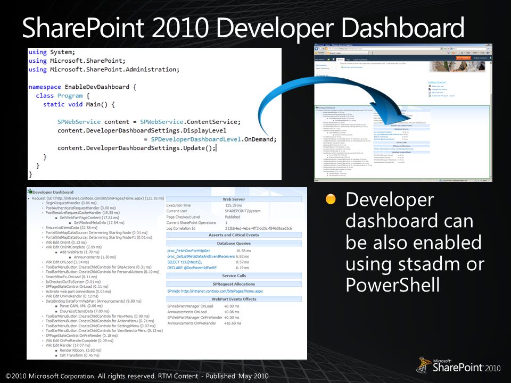
Task: Click the GetFileAndMetaInfo (17.54 ms) row
Action: pos(99,222)
